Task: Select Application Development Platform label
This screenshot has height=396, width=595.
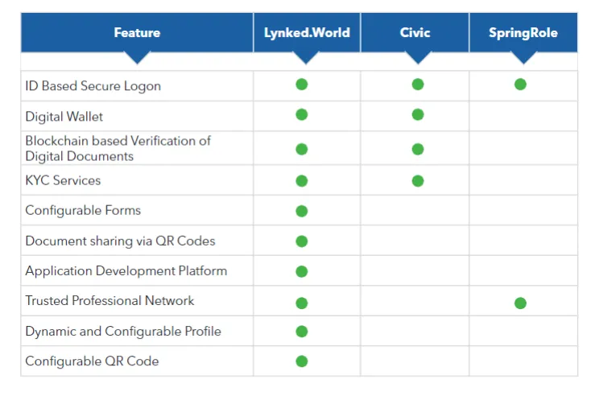Action: point(126,270)
